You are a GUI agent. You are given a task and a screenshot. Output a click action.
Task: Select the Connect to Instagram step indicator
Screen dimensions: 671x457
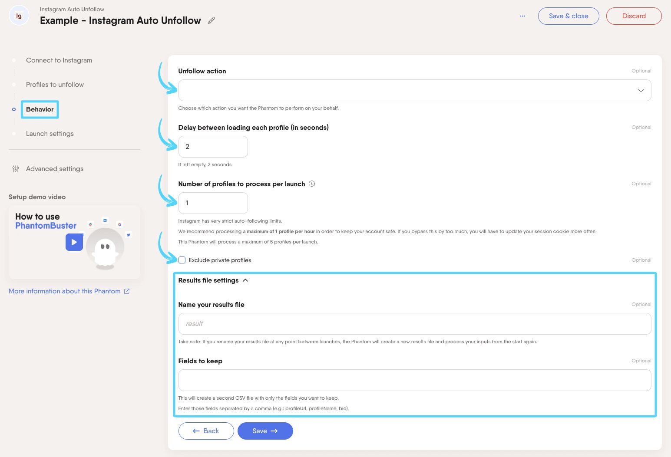pyautogui.click(x=14, y=60)
